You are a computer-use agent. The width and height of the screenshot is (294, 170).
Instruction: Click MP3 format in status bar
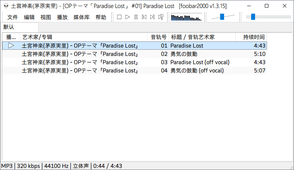[x=7, y=166]
